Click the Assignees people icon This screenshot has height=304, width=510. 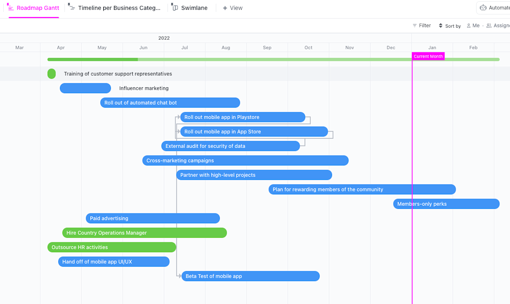coord(489,25)
